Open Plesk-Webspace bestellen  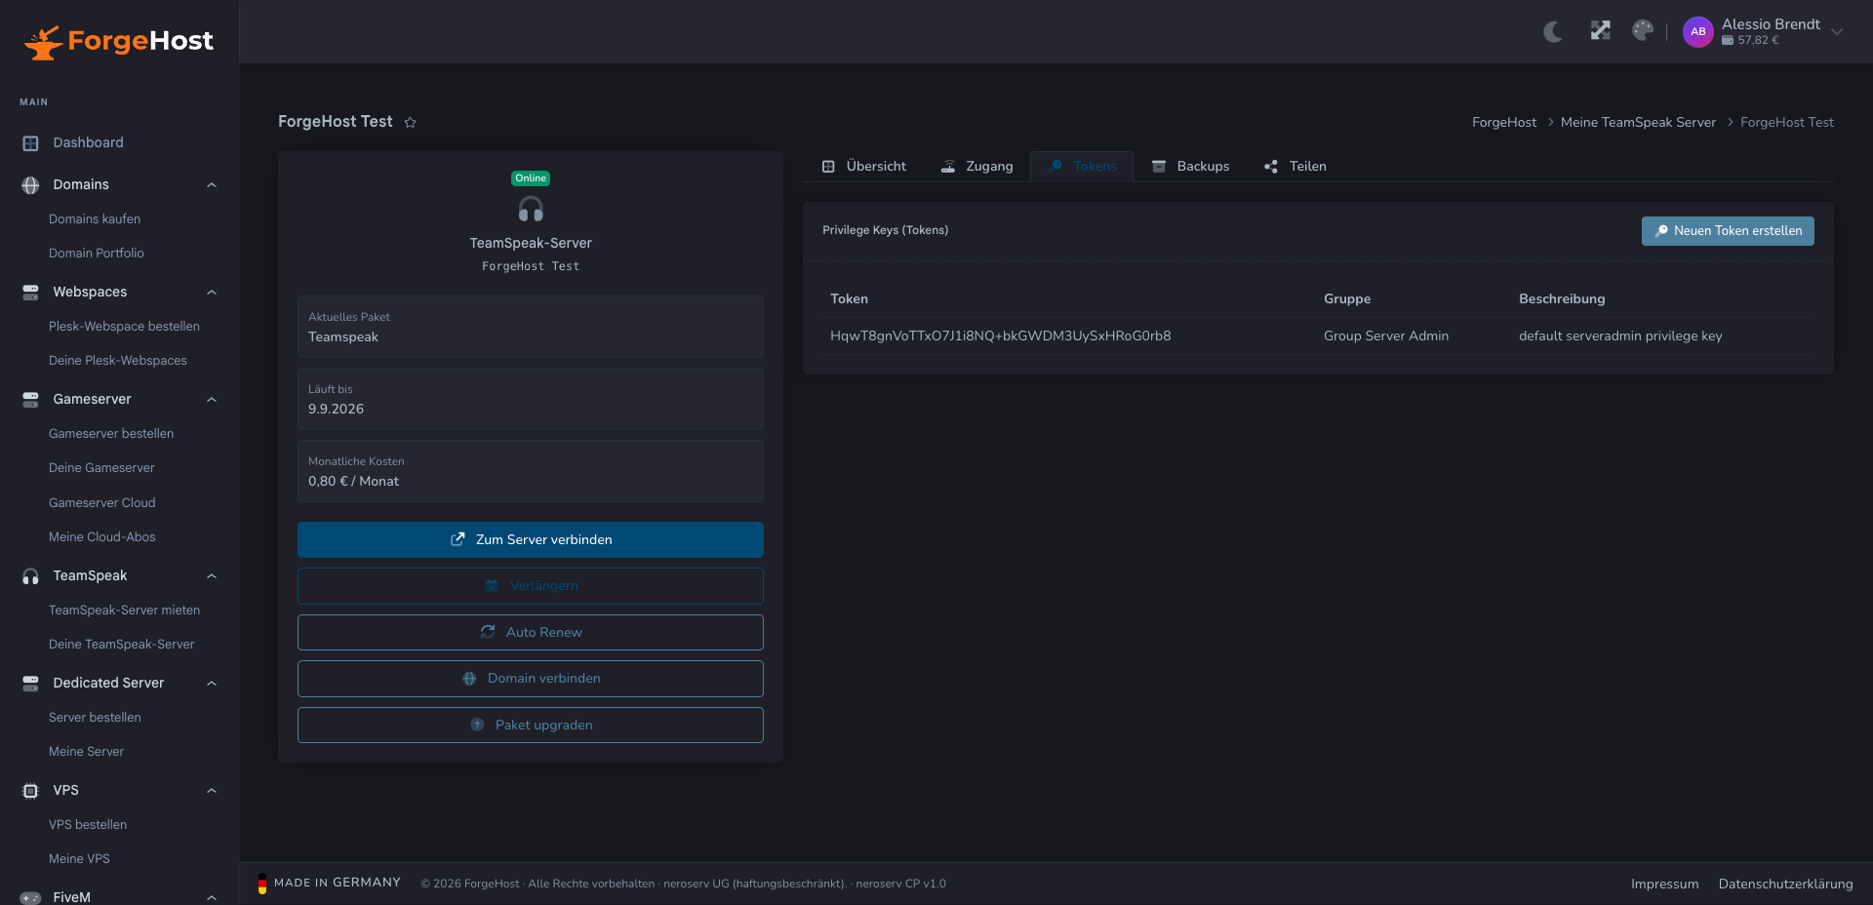[124, 327]
